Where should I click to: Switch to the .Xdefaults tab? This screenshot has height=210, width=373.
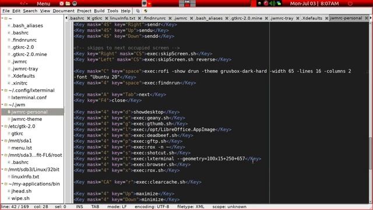click(x=312, y=18)
